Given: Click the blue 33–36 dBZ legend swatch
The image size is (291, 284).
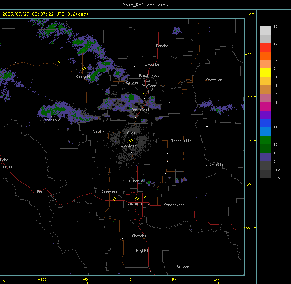Looking at the screenshot, I should tap(265, 123).
